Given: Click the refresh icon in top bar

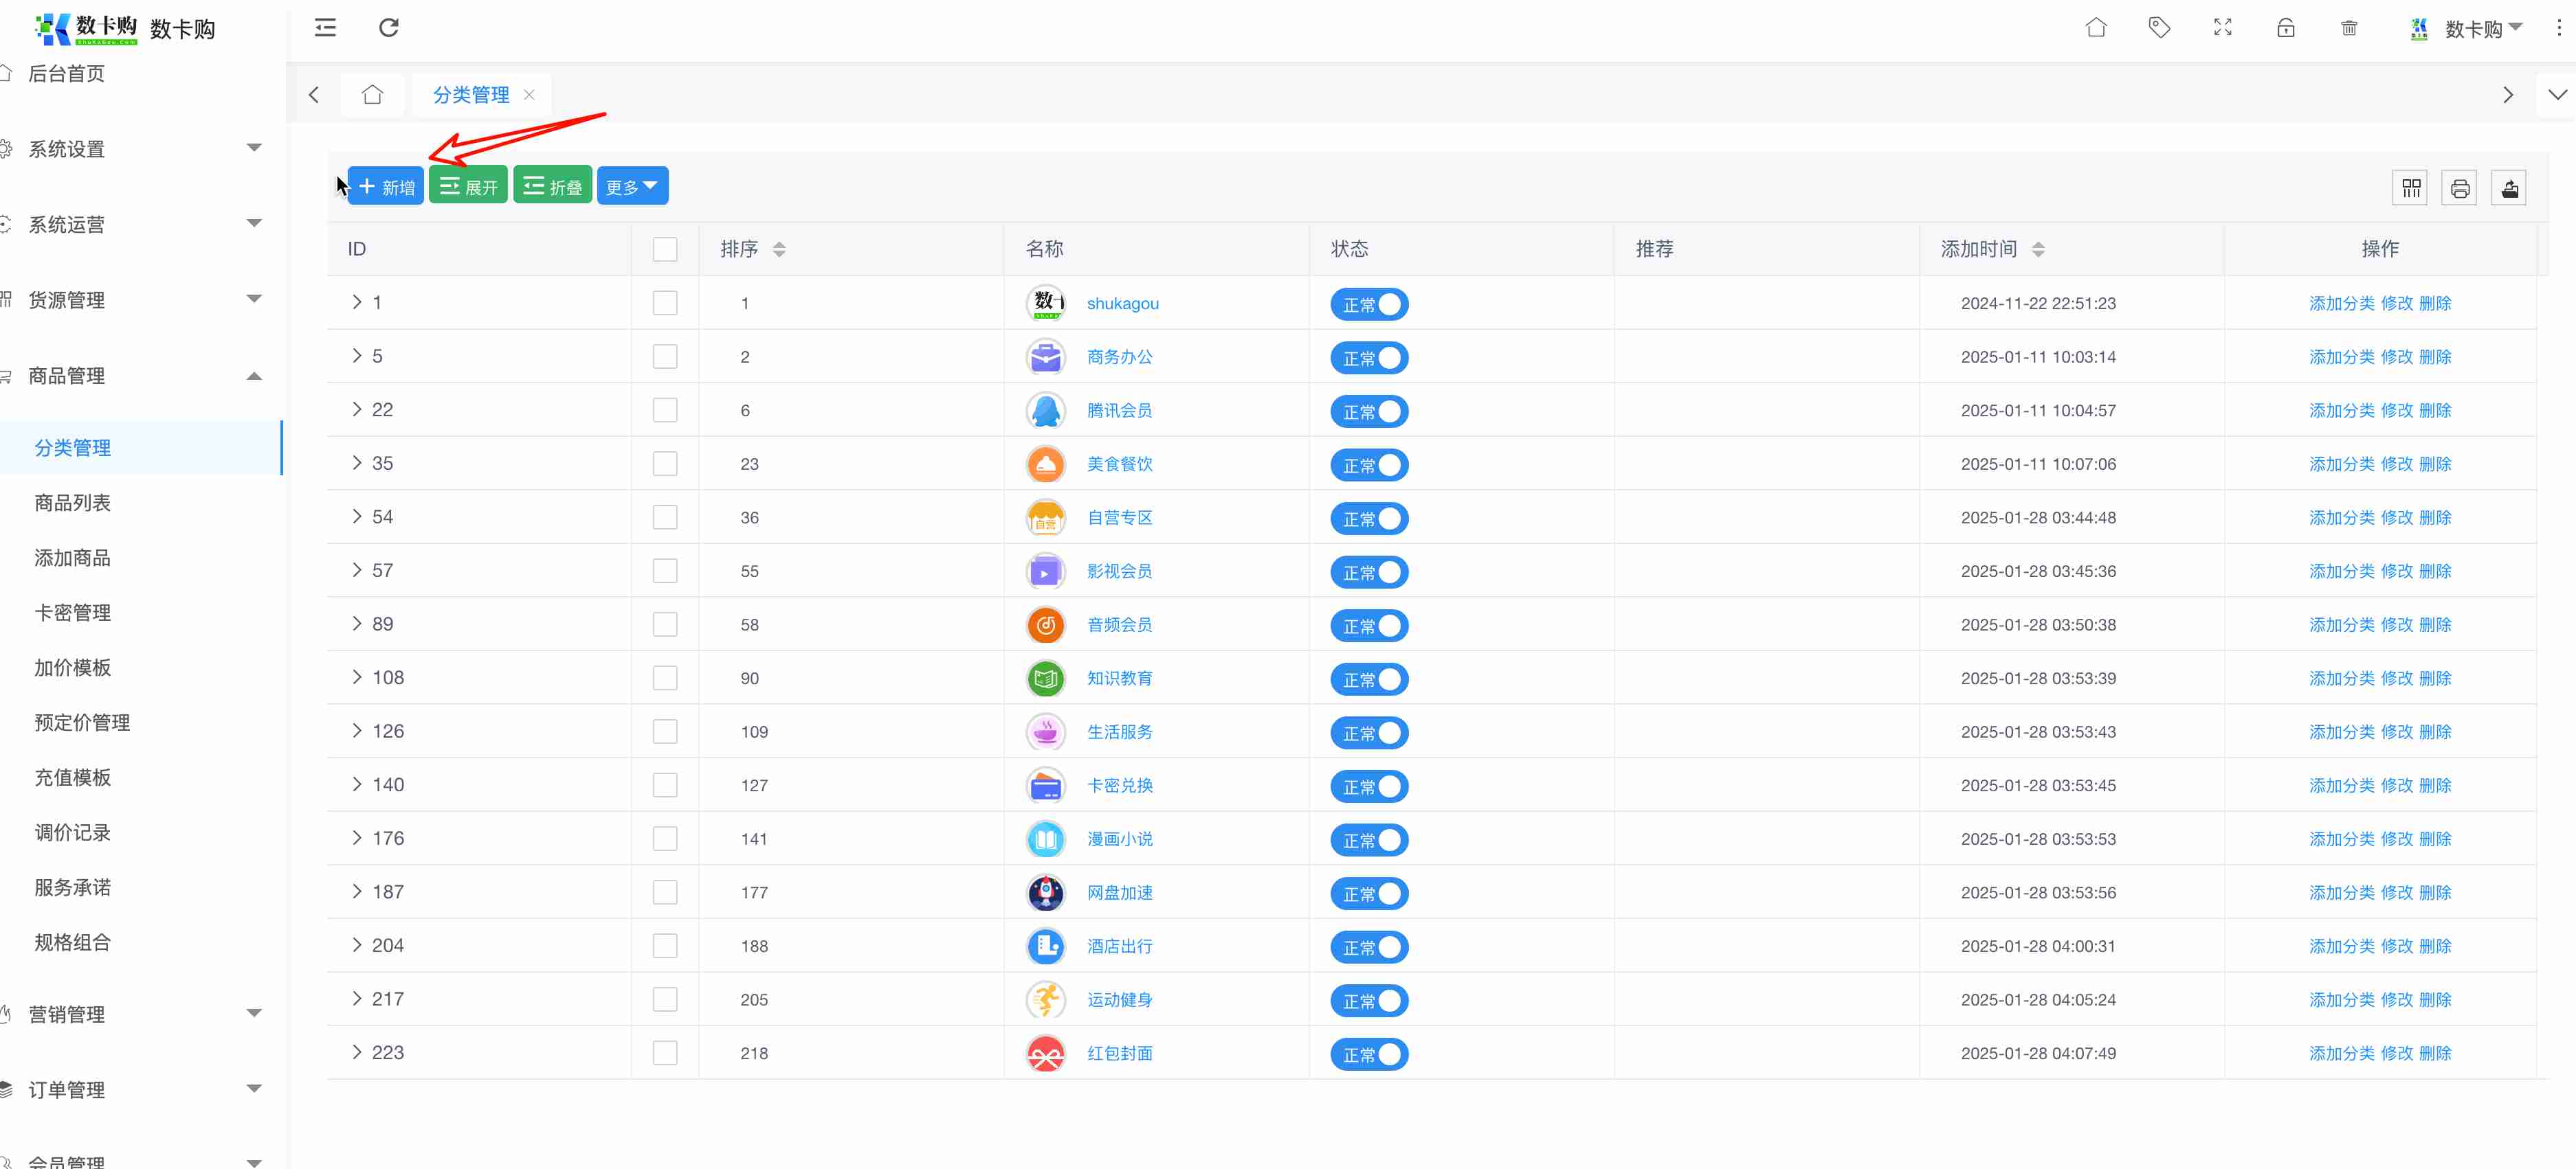Looking at the screenshot, I should [389, 28].
